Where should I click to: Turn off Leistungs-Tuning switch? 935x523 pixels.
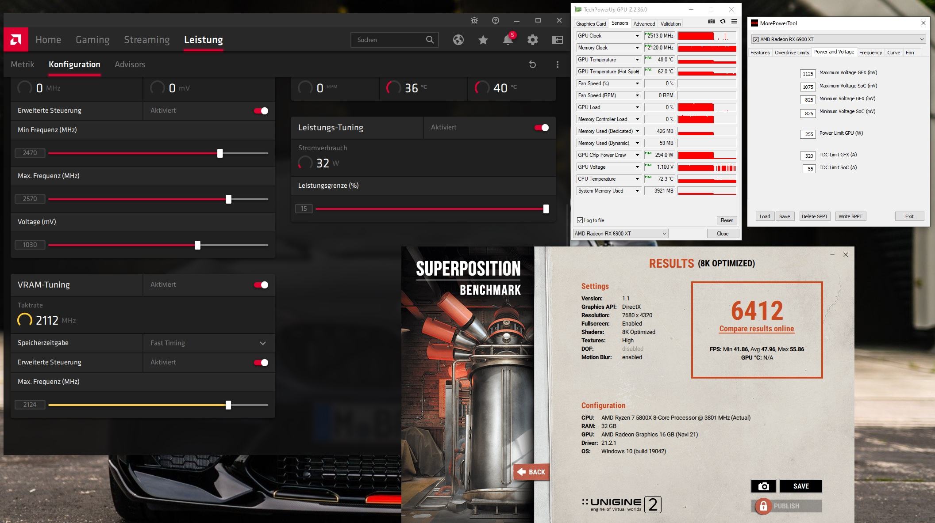(x=541, y=128)
